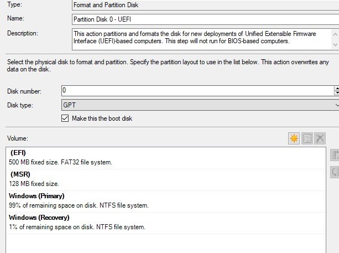Click the Type field Format and Partition
This screenshot has height=253, width=339.
click(205, 5)
